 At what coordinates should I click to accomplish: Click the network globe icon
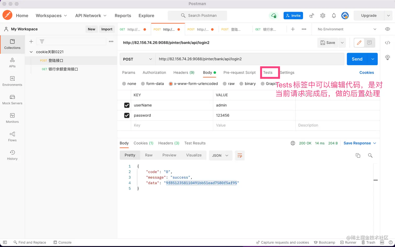(293, 143)
